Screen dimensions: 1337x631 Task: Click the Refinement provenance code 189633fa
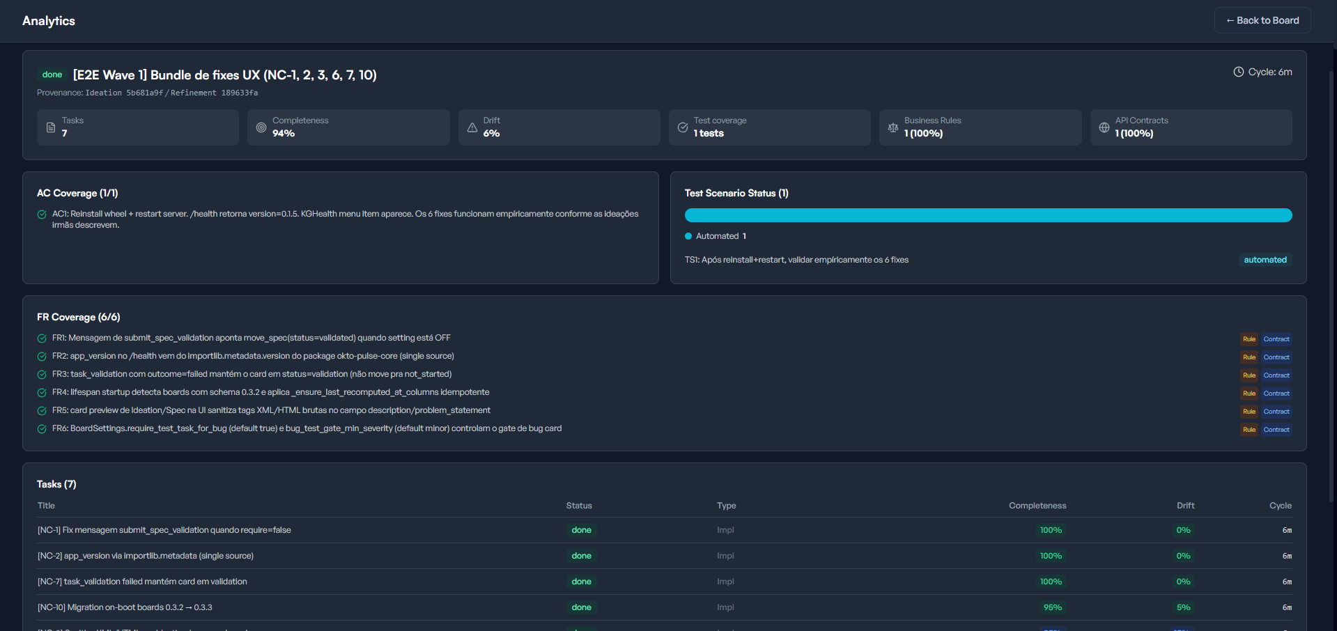(x=240, y=93)
